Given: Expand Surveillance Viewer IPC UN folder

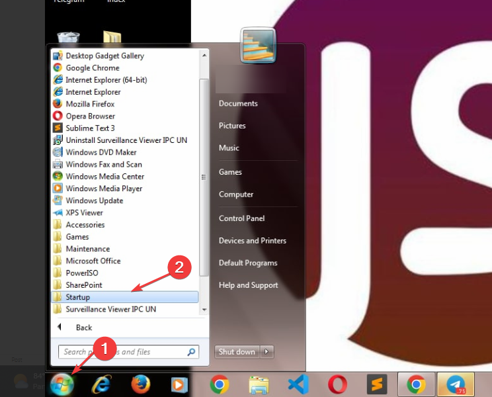Looking at the screenshot, I should coord(124,309).
